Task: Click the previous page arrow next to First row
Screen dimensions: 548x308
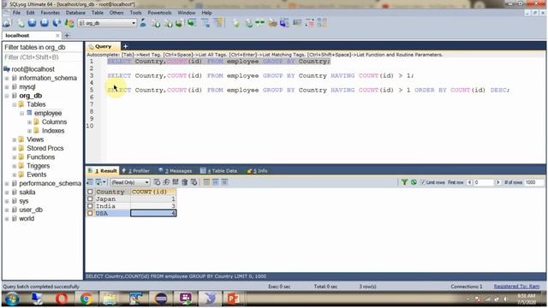Action: [x=469, y=182]
